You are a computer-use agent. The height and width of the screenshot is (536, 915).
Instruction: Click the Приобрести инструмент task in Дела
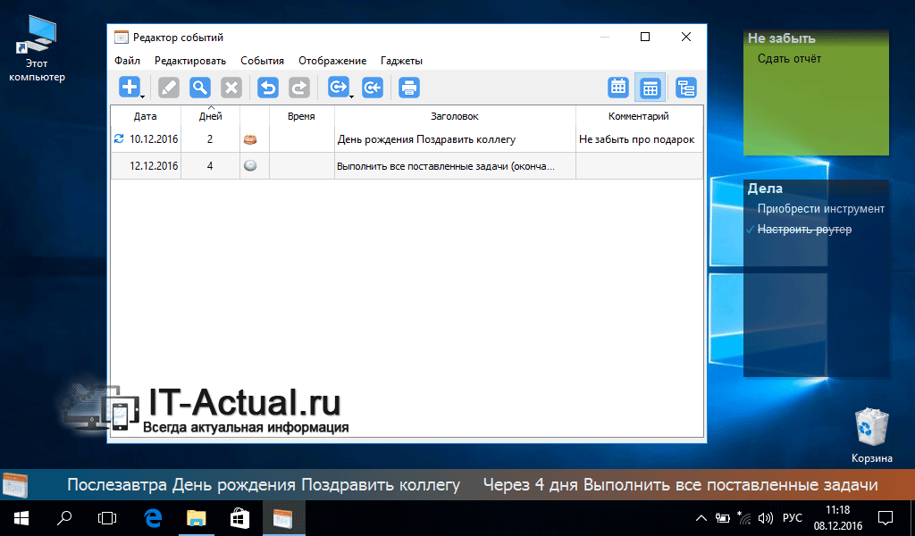coord(820,209)
